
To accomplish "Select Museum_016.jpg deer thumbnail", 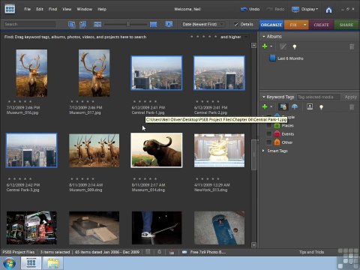I will coord(31,73).
